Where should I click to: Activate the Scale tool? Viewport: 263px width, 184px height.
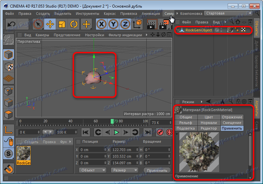coord(62,24)
